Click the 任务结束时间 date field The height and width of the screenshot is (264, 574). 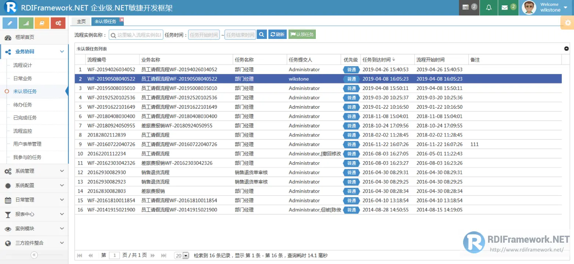coord(240,35)
